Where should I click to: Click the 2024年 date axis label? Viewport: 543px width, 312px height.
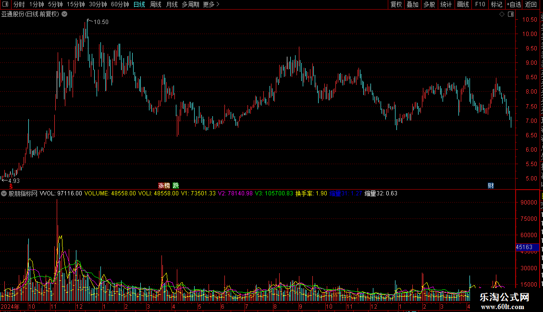click(x=10, y=306)
